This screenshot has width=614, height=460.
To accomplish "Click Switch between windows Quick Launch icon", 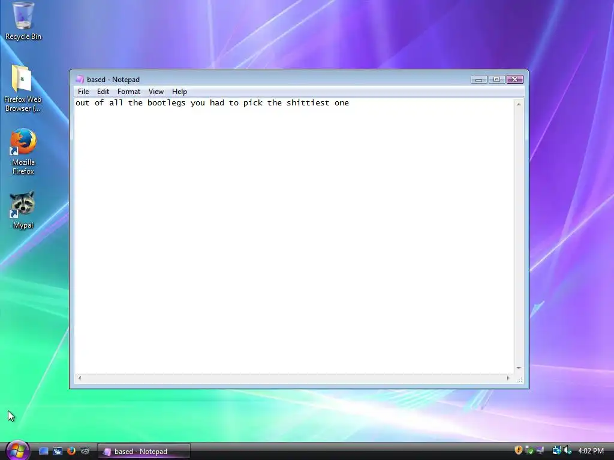I will click(58, 451).
